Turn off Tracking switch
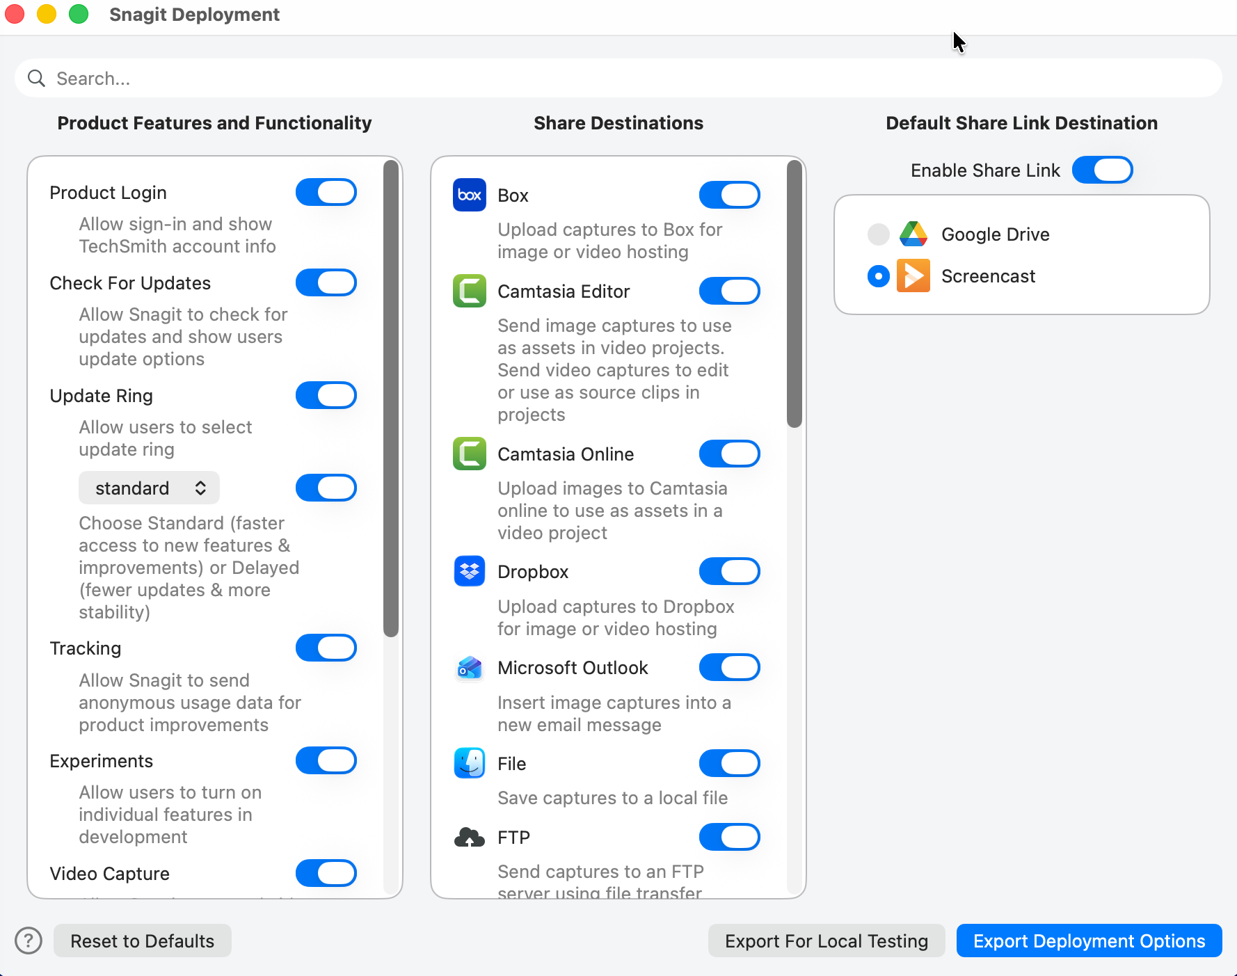The width and height of the screenshot is (1237, 976). click(x=326, y=648)
